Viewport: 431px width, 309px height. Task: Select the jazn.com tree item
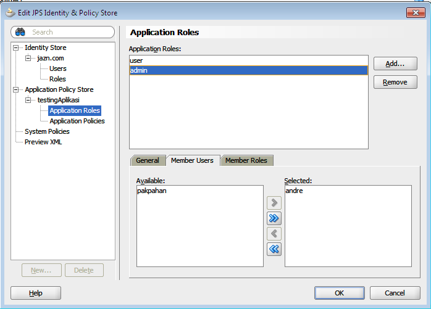point(51,58)
